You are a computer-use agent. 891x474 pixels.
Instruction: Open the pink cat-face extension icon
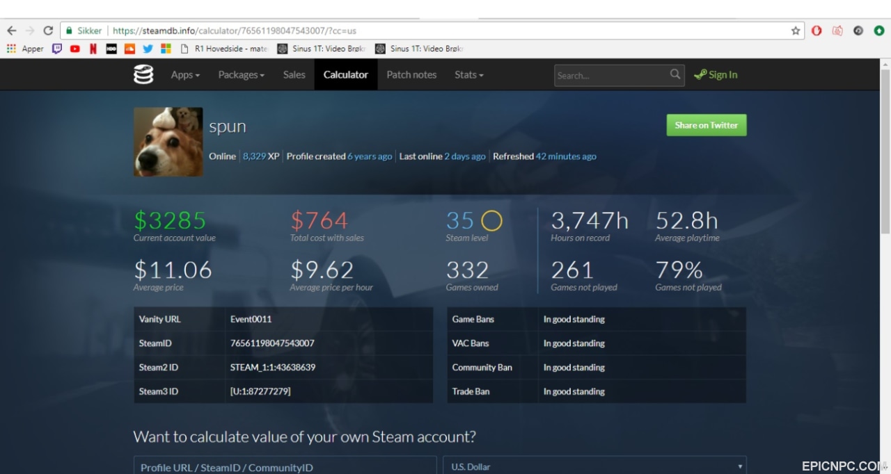point(837,31)
